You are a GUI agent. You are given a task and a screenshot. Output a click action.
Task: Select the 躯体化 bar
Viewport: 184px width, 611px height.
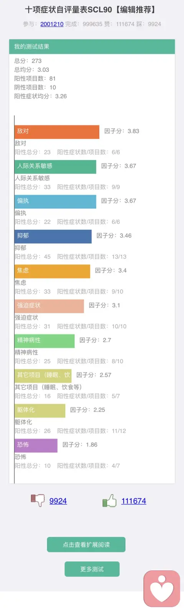click(40, 410)
